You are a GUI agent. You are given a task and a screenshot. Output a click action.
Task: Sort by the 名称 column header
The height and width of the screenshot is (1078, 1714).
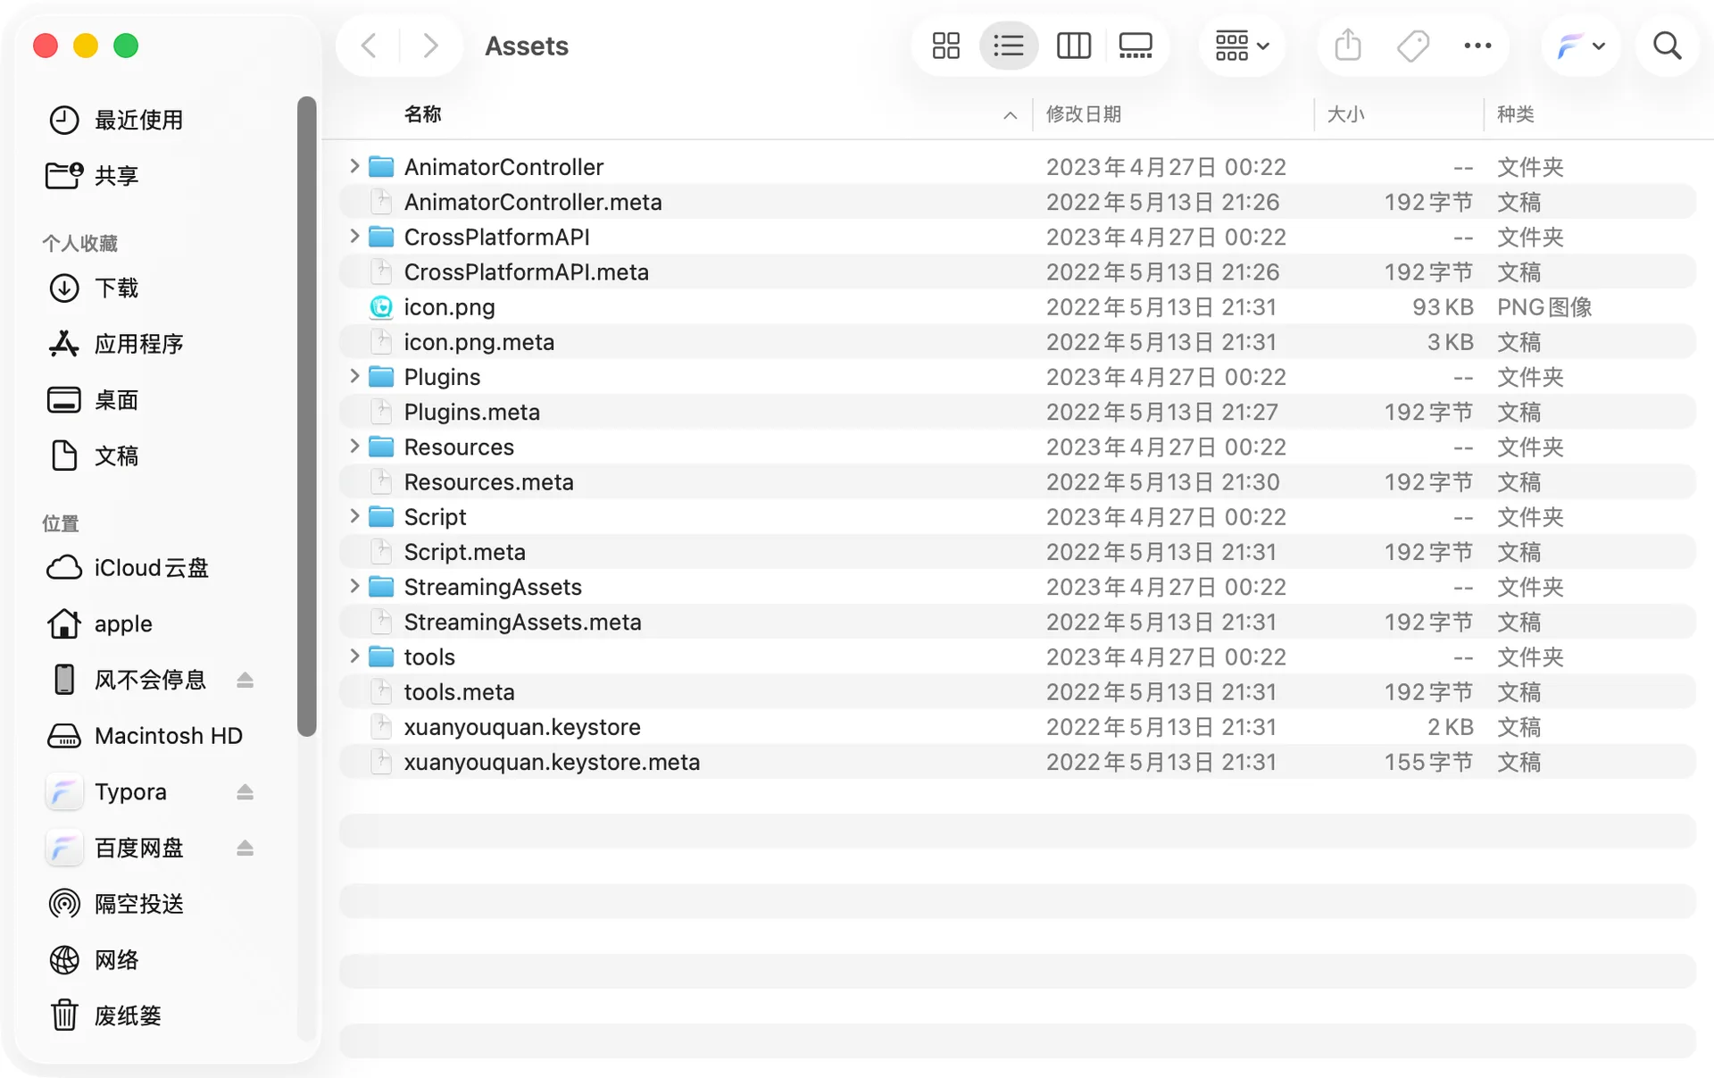[422, 114]
